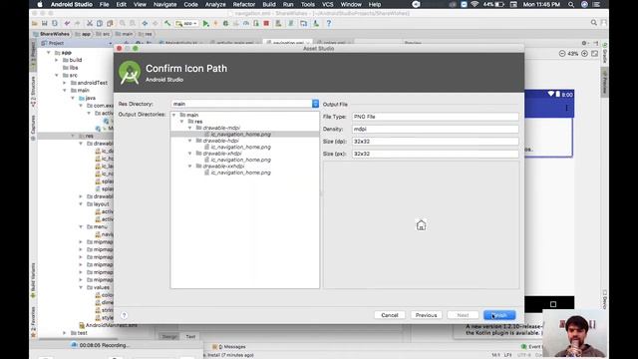The width and height of the screenshot is (638, 359).
Task: Click the Make Project hammer icon
Action: 167,24
